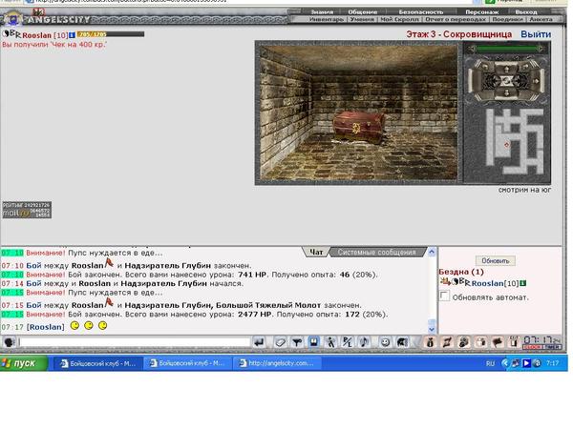Click the 'Обновить' button

[x=495, y=261]
